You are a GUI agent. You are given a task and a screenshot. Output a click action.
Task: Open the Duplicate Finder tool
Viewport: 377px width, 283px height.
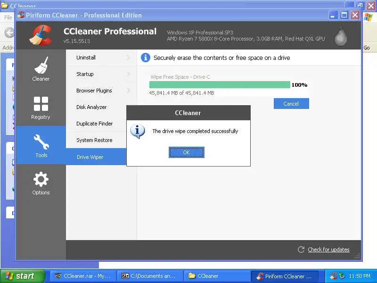point(96,124)
